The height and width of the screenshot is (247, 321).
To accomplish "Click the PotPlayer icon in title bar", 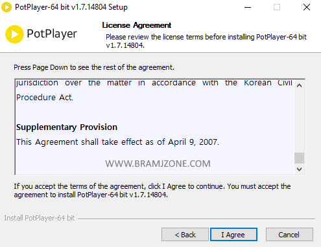I will [x=6, y=7].
